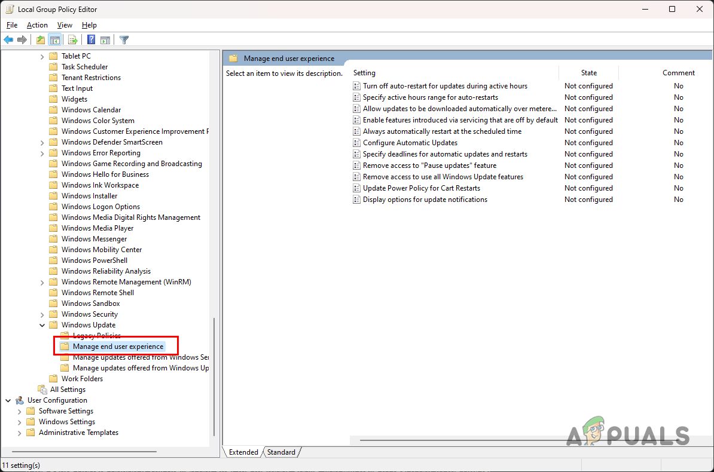714x472 pixels.
Task: Expand the Windows Defender SmartScreen node
Action: coord(42,142)
